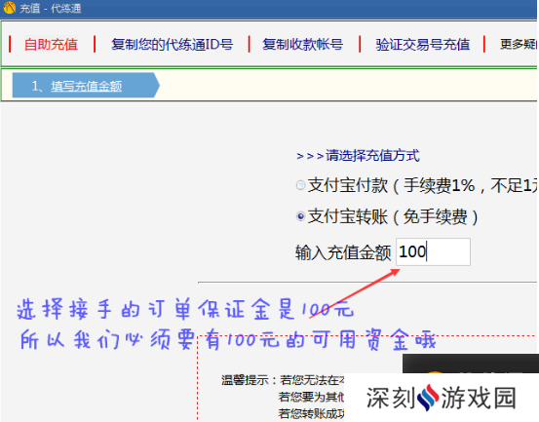Click the 温馨提示 text line
Image resolution: width=539 pixels, height=422 pixels.
click(283, 380)
